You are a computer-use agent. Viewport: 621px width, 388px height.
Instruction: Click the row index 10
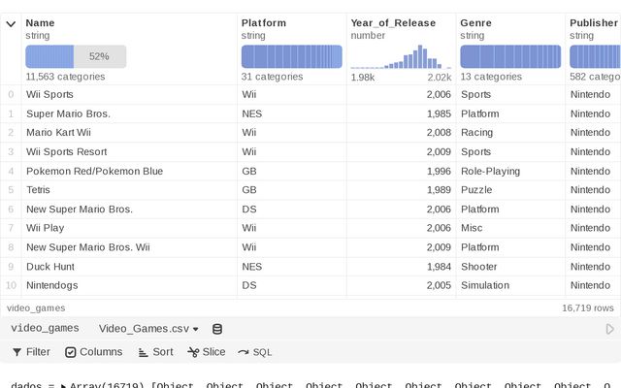(11, 285)
